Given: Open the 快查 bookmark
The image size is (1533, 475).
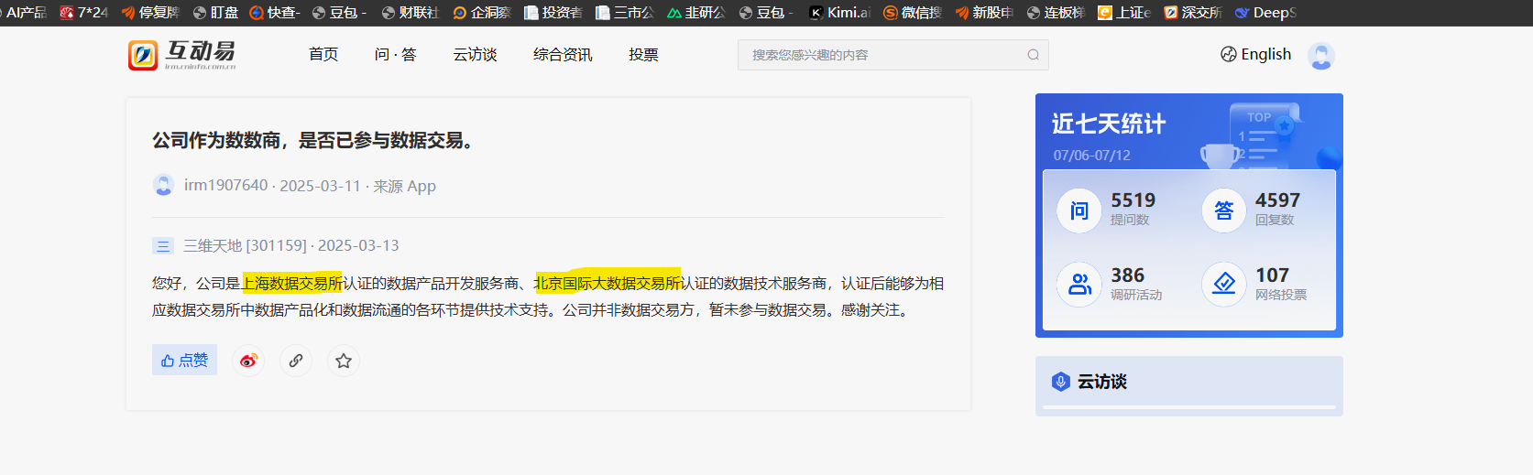Looking at the screenshot, I should click(275, 13).
